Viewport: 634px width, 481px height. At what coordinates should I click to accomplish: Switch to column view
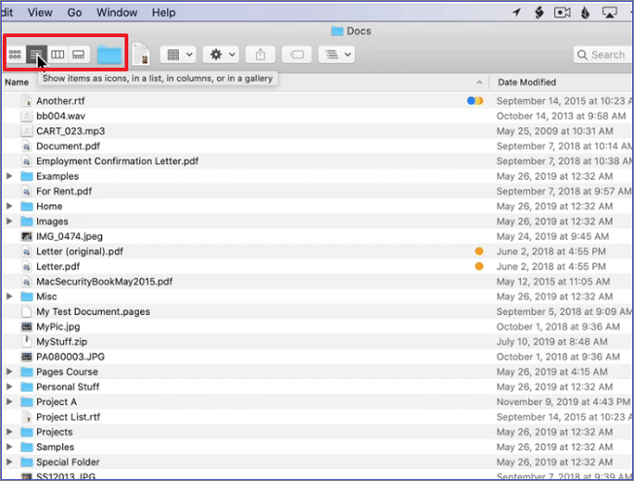[57, 54]
